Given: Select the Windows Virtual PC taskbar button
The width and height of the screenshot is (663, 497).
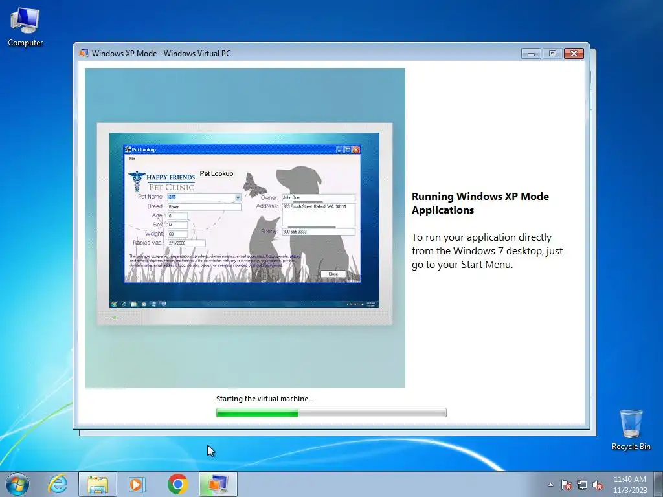Looking at the screenshot, I should pyautogui.click(x=218, y=484).
